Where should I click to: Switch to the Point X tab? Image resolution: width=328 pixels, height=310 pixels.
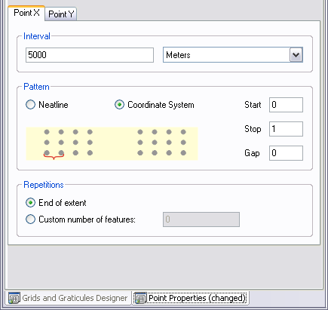(x=26, y=13)
